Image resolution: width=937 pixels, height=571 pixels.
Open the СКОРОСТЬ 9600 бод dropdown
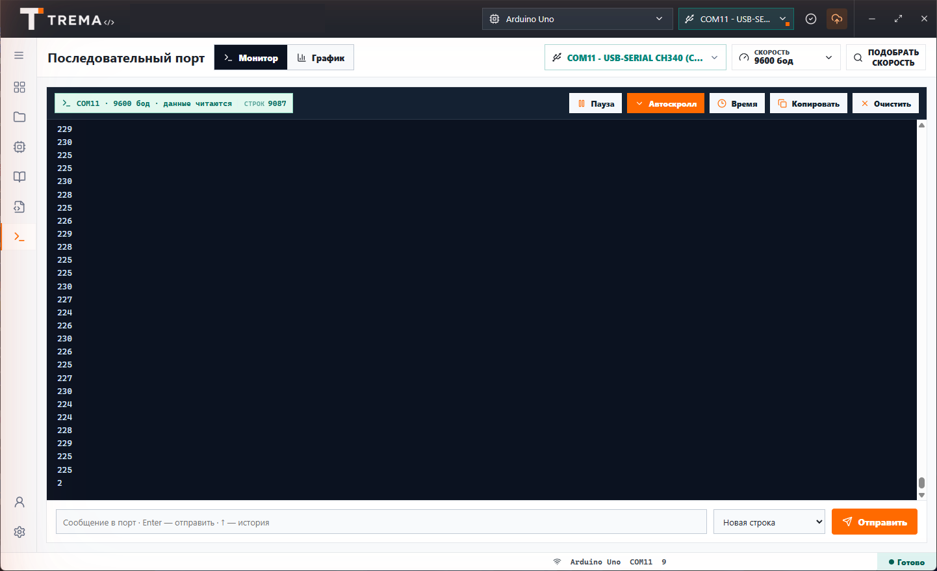pos(786,57)
